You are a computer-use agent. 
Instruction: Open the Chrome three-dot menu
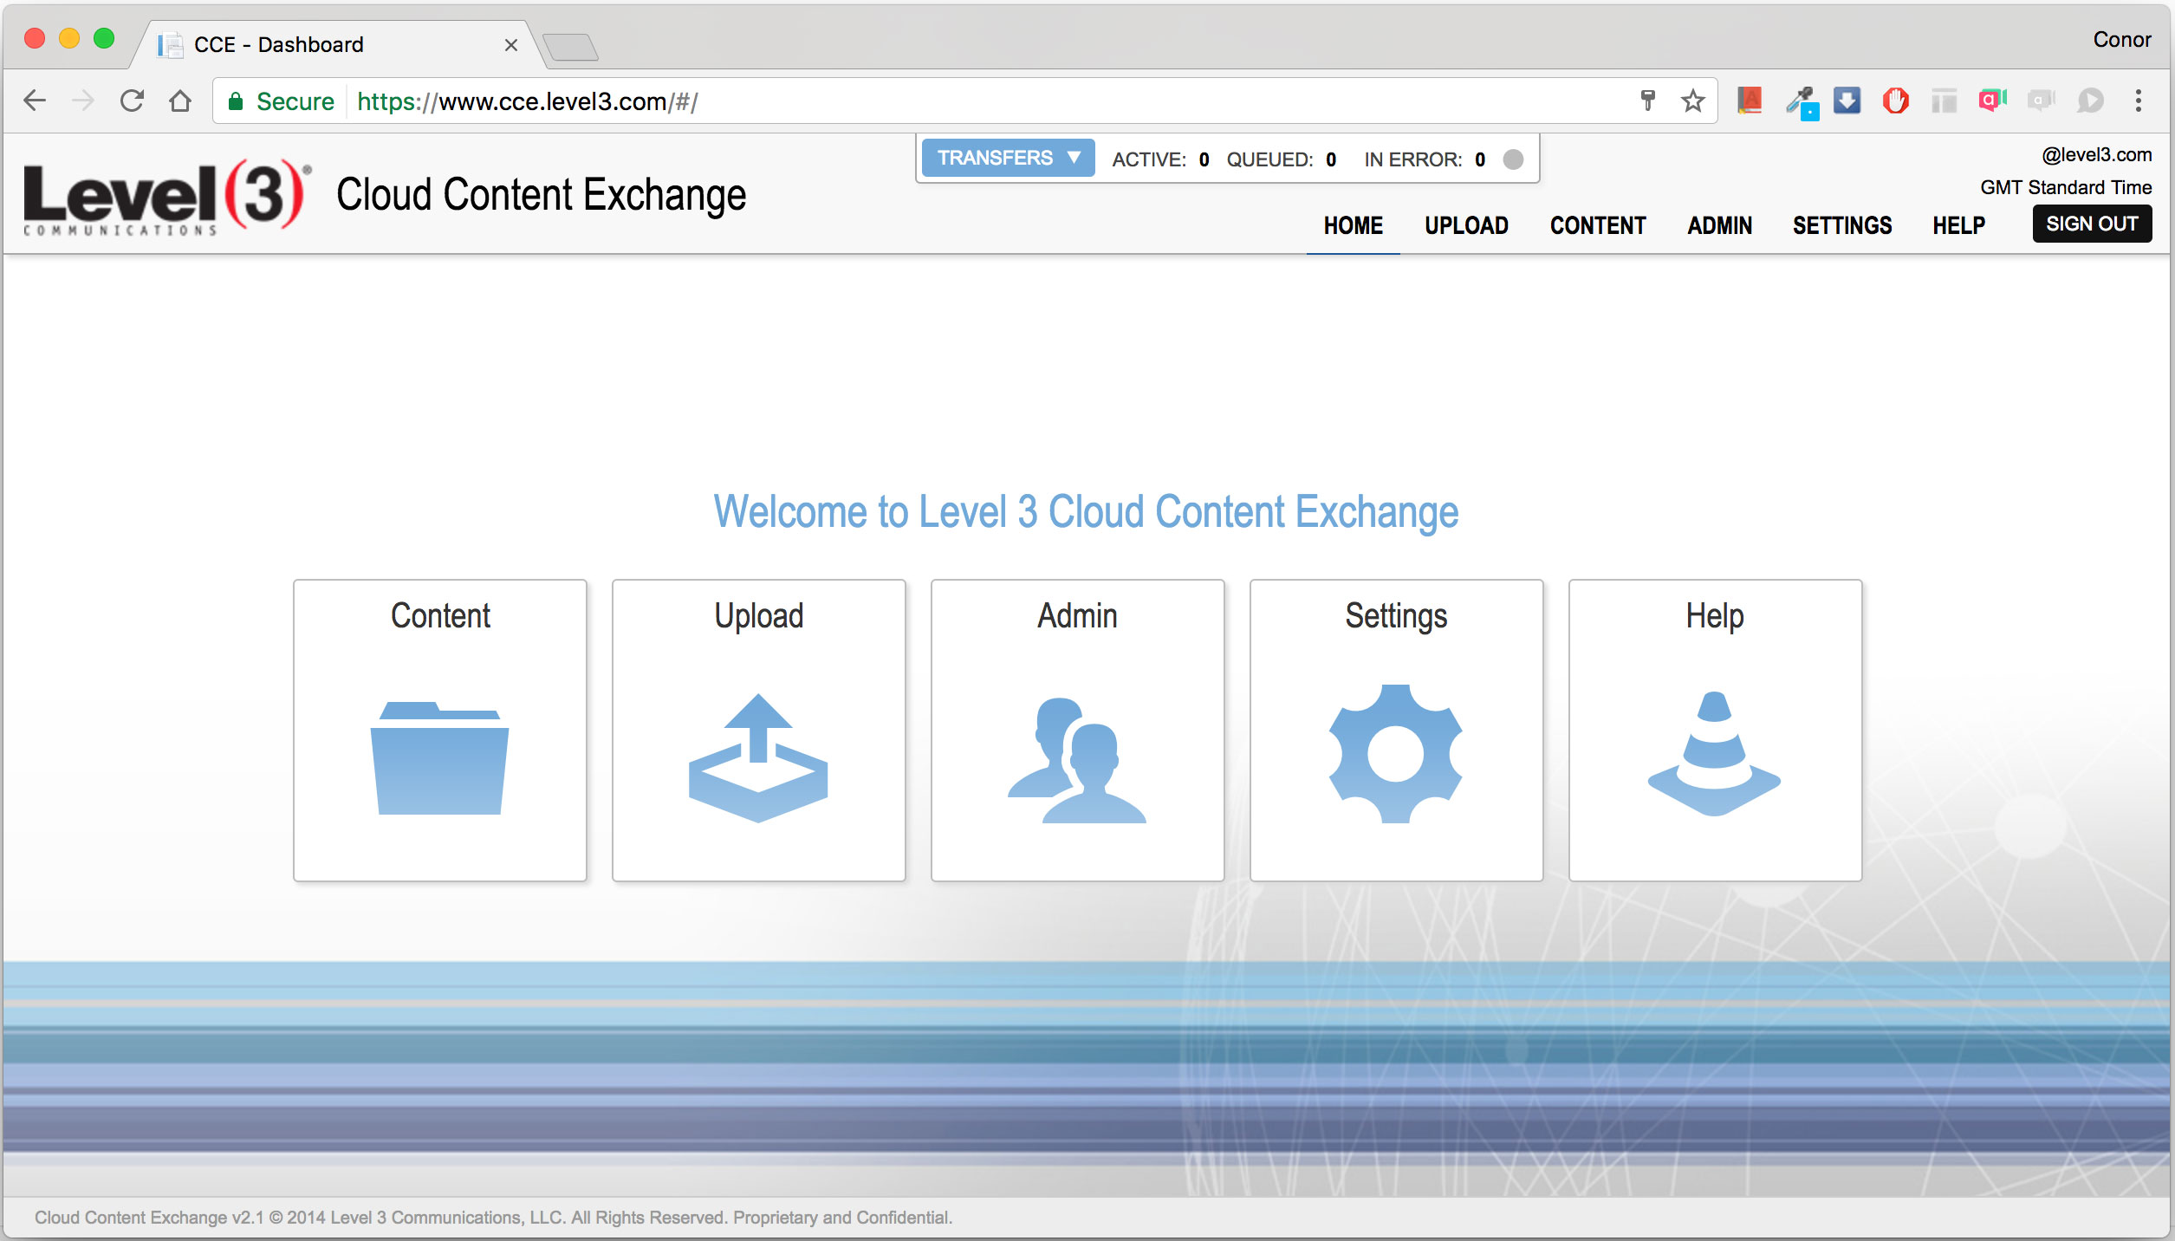[2139, 101]
